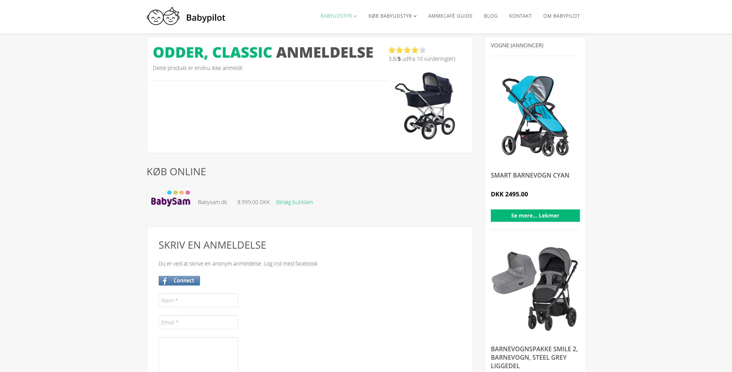Click into the review text area

tap(198, 355)
